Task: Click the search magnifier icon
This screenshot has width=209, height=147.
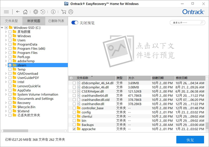Action: [x=202, y=22]
